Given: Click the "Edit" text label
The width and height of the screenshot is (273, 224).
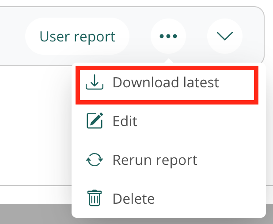Looking at the screenshot, I should tap(125, 121).
